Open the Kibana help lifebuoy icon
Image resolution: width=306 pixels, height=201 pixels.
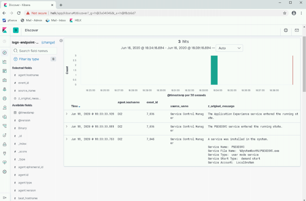(x=286, y=30)
